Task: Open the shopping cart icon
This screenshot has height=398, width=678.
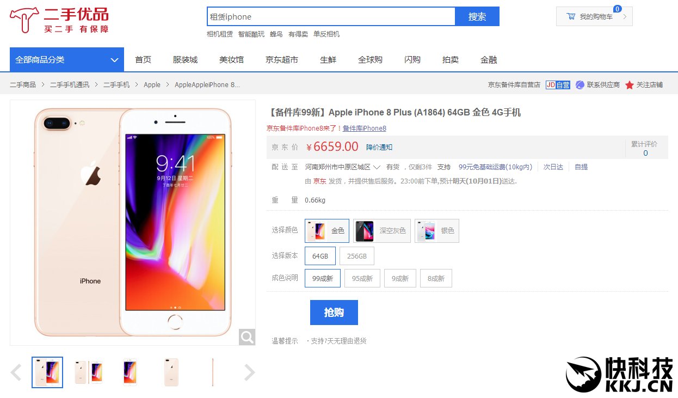Action: (x=571, y=16)
